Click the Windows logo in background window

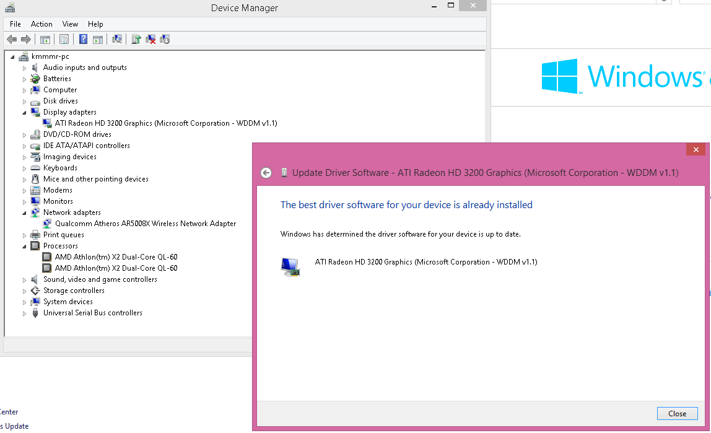(560, 76)
